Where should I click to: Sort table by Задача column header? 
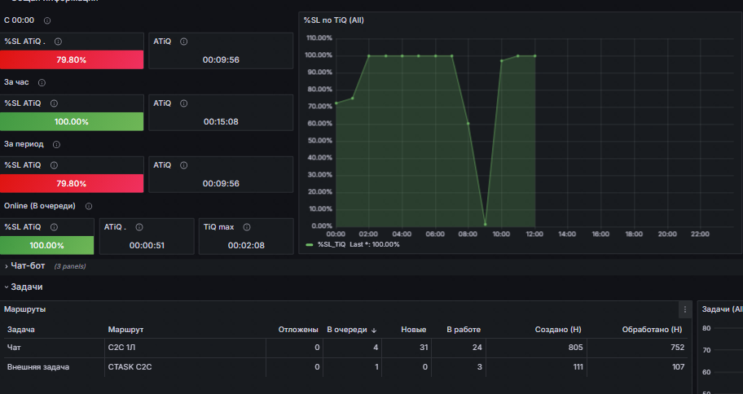point(21,330)
